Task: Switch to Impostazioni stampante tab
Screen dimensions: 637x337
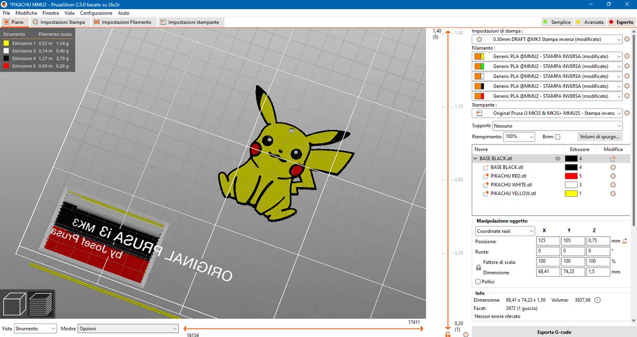Action: [x=190, y=22]
